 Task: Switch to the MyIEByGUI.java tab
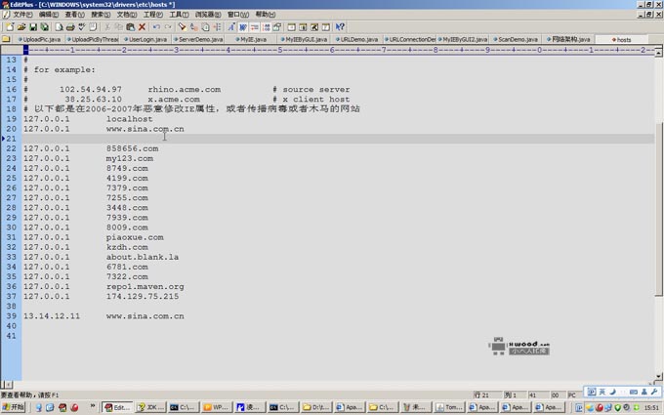(x=304, y=39)
